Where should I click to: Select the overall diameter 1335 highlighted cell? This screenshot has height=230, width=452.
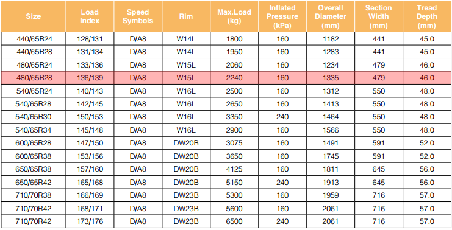pyautogui.click(x=331, y=78)
